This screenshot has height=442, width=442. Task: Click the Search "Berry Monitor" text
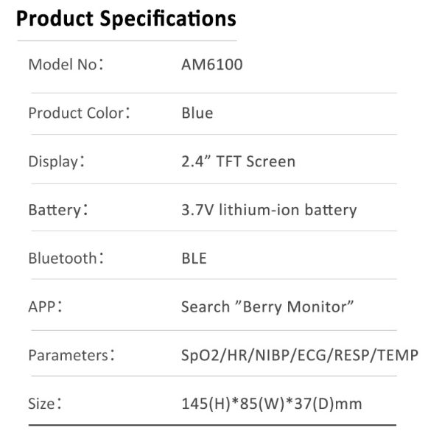[x=268, y=306]
